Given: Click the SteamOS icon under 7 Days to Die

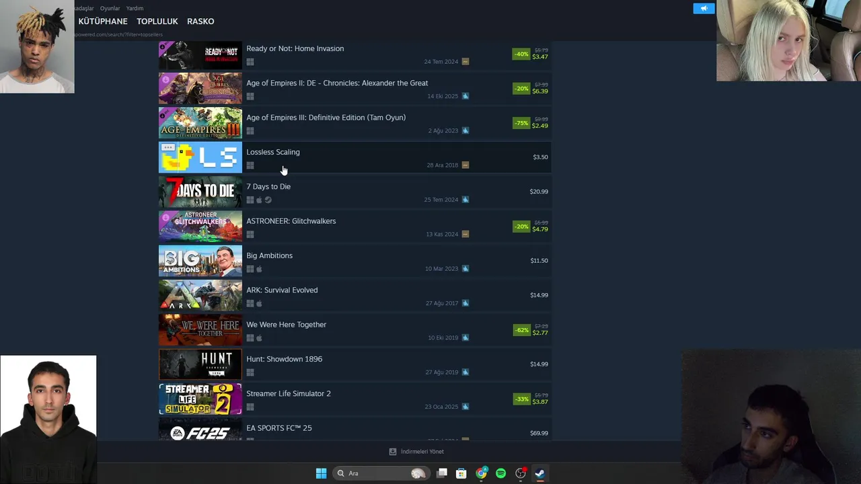Looking at the screenshot, I should coord(268,200).
